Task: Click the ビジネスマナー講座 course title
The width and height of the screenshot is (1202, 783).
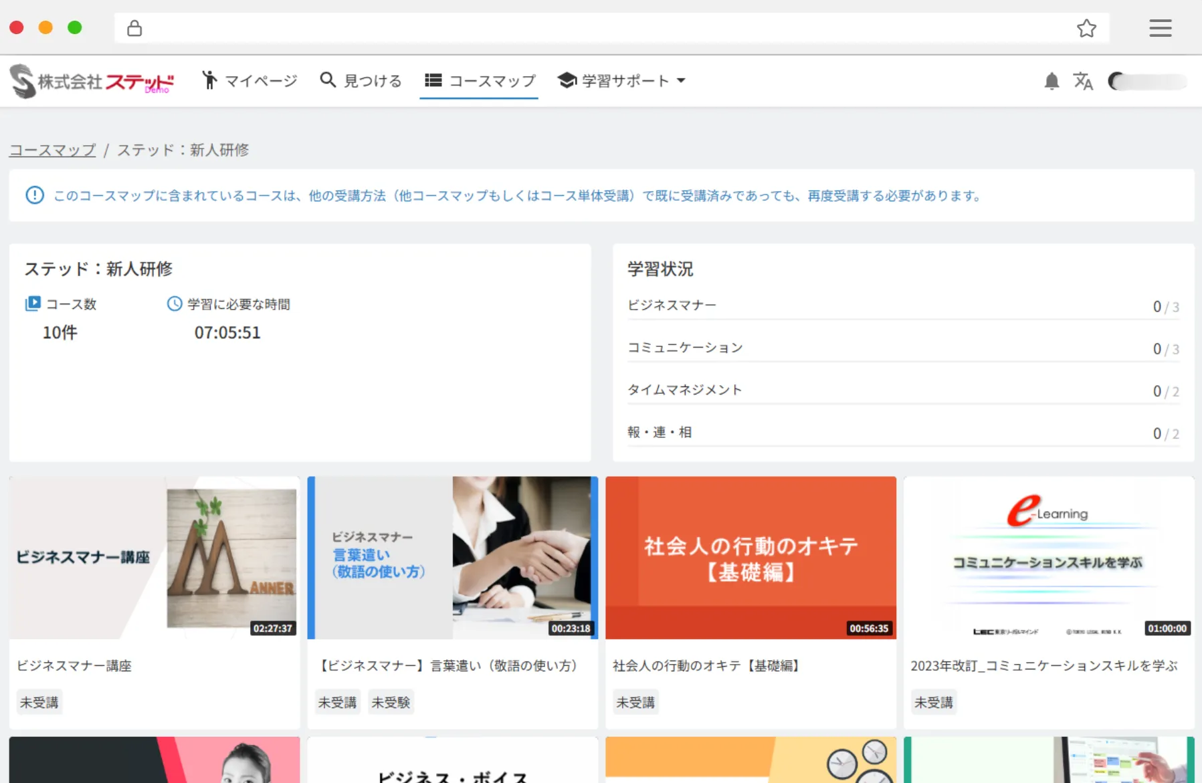Action: pyautogui.click(x=74, y=666)
